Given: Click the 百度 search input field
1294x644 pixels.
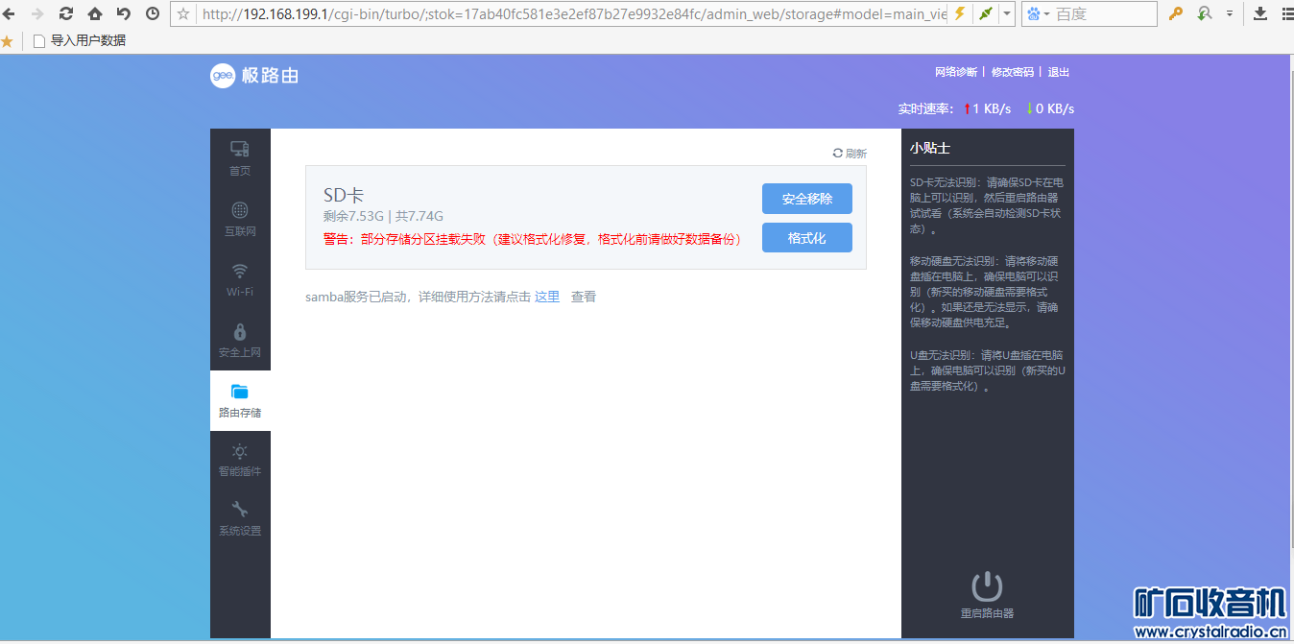Looking at the screenshot, I should [x=1104, y=13].
